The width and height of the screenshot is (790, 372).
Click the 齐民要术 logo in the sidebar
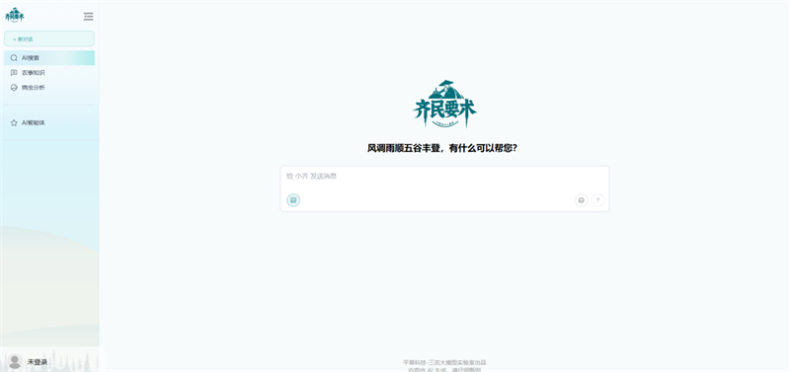tap(15, 15)
